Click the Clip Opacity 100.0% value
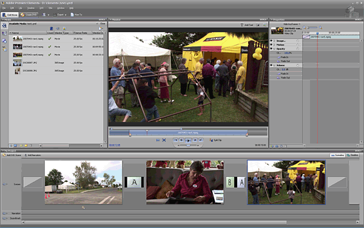The image size is (364, 228). click(x=288, y=53)
